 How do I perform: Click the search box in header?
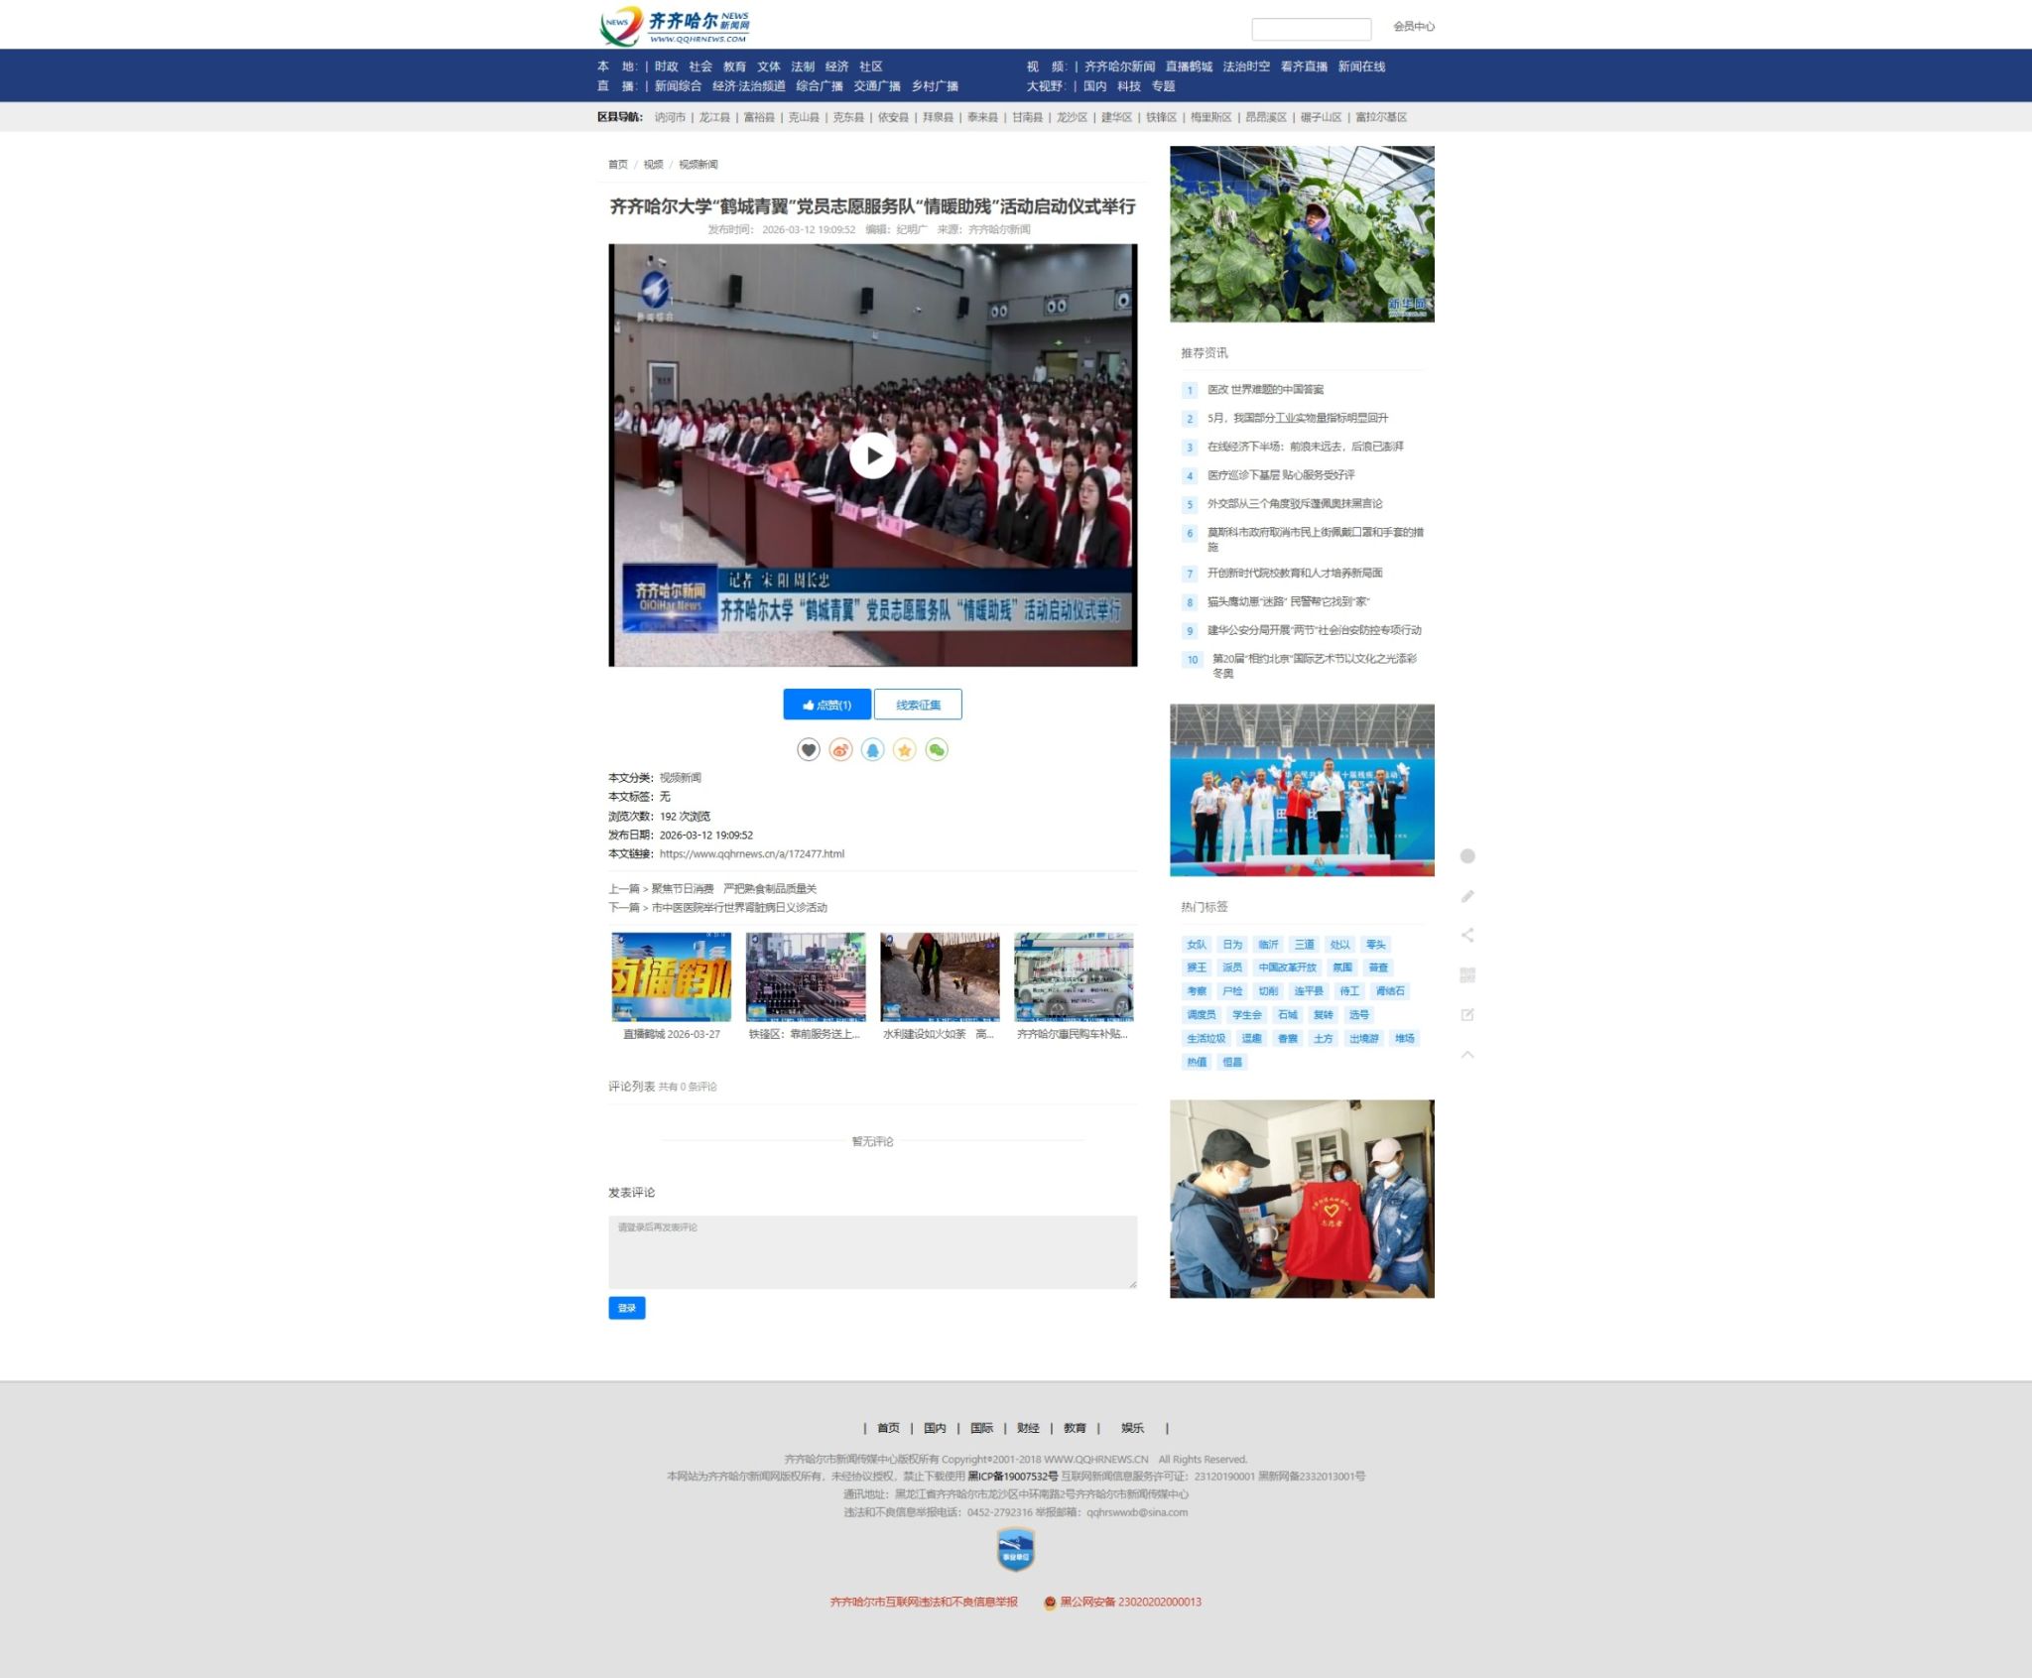(x=1311, y=29)
